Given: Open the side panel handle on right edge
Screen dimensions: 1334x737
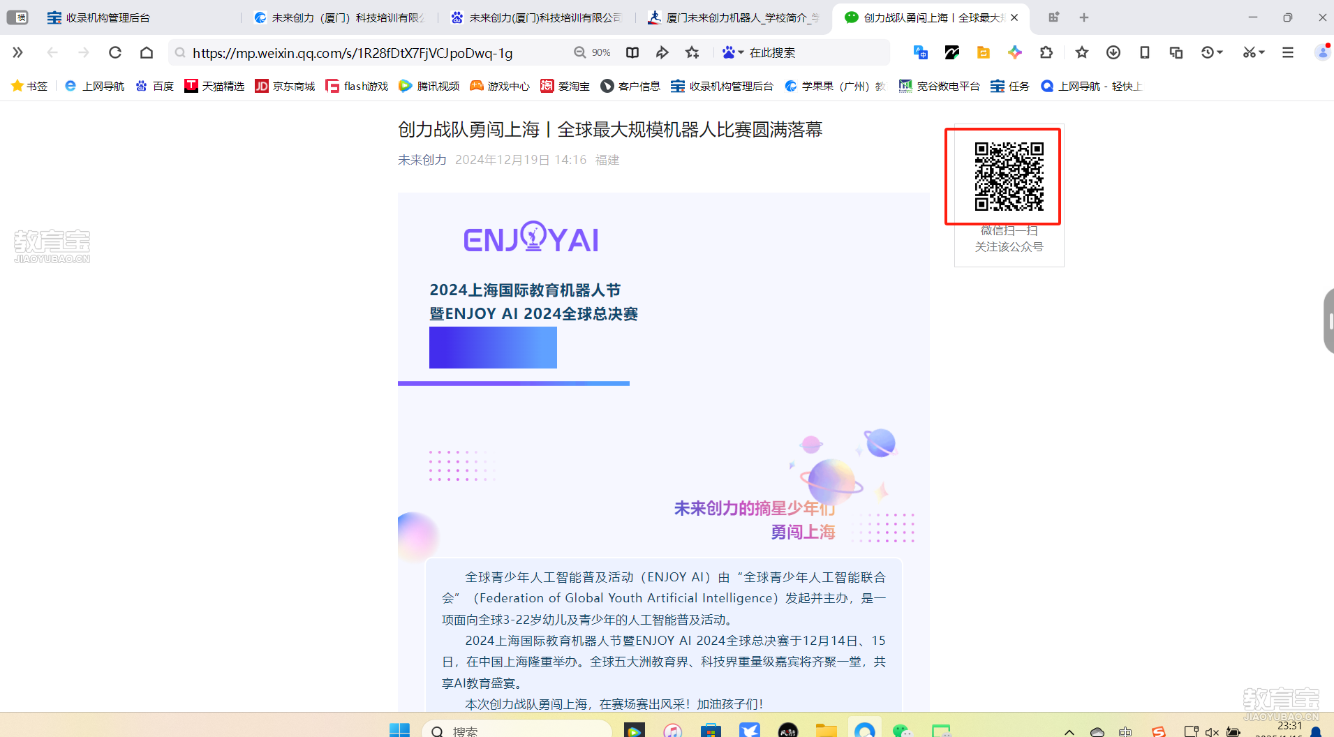Looking at the screenshot, I should (1328, 321).
